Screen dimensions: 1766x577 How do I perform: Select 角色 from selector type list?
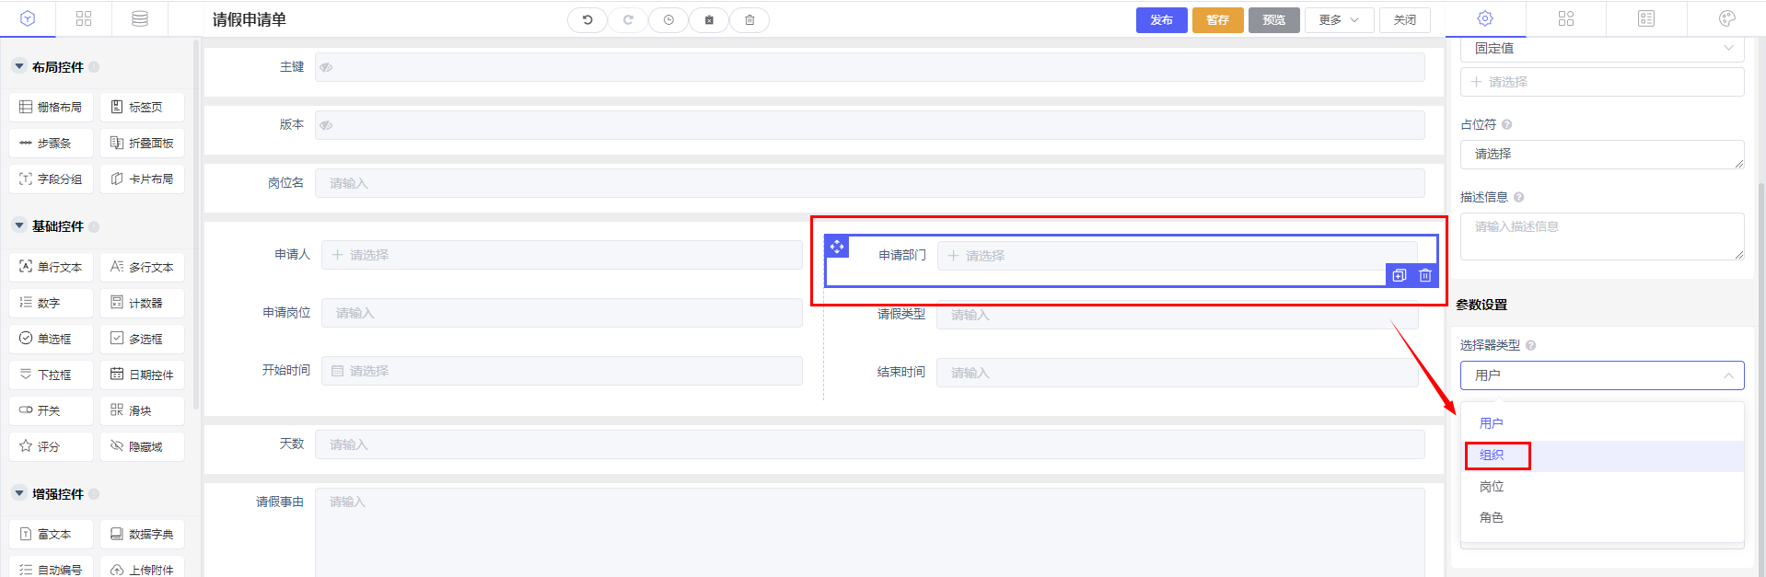point(1492,518)
